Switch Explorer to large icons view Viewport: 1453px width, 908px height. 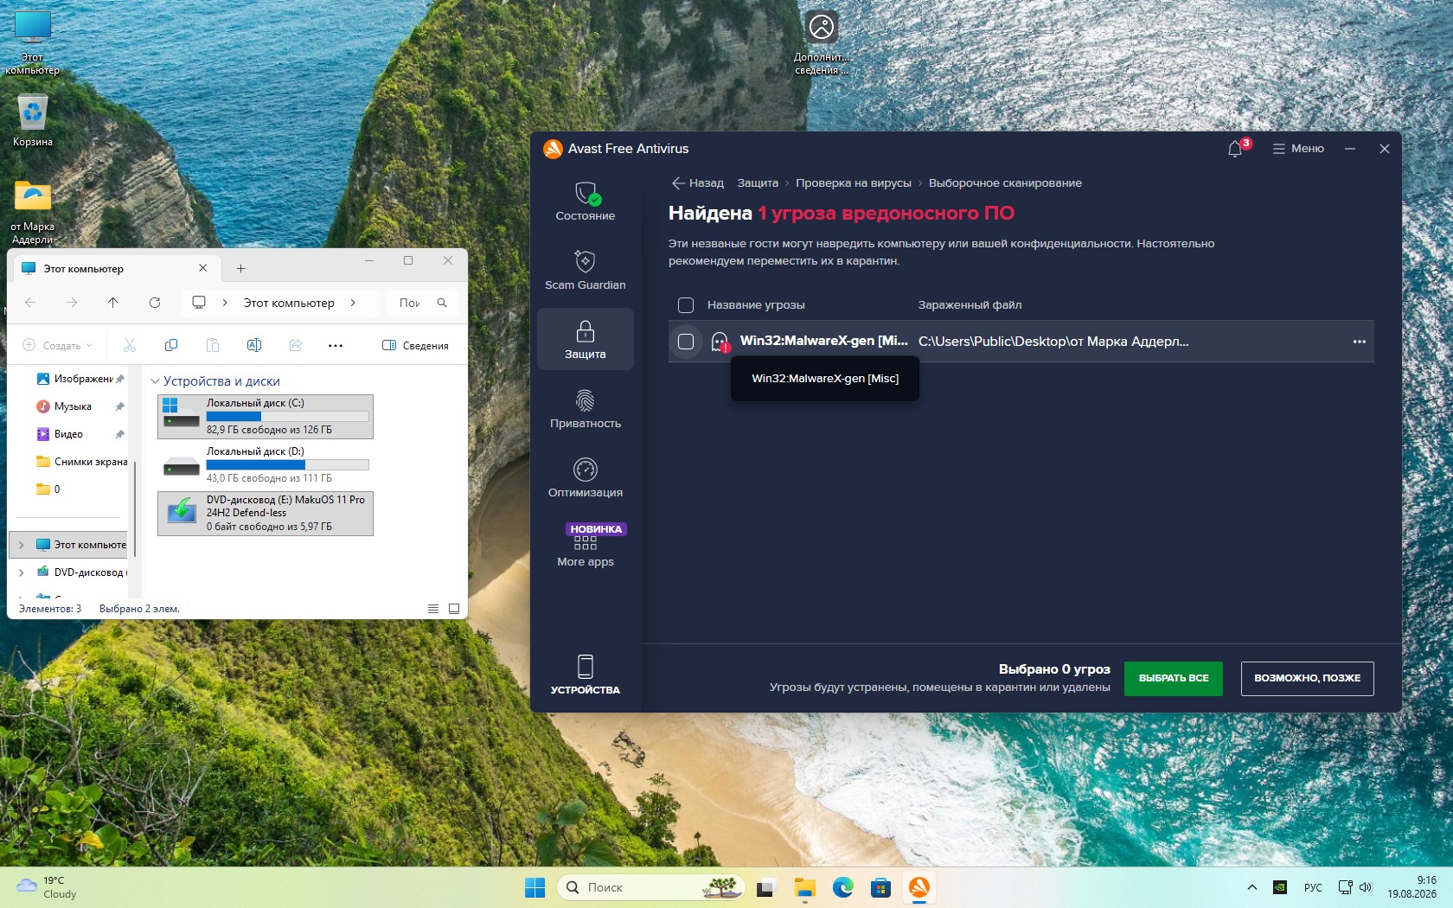454,609
